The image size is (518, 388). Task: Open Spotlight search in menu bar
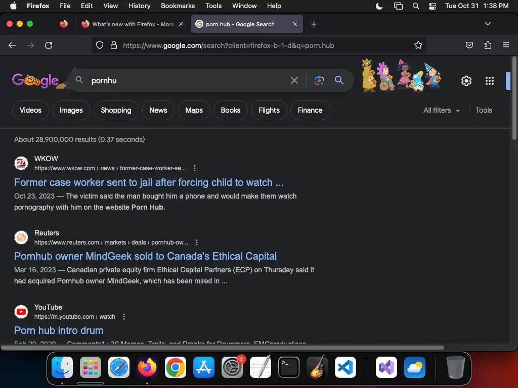[416, 6]
